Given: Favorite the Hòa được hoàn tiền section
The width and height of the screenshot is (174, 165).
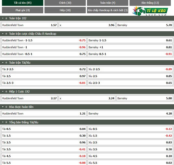Looking at the screenshot, I should click(6, 107).
